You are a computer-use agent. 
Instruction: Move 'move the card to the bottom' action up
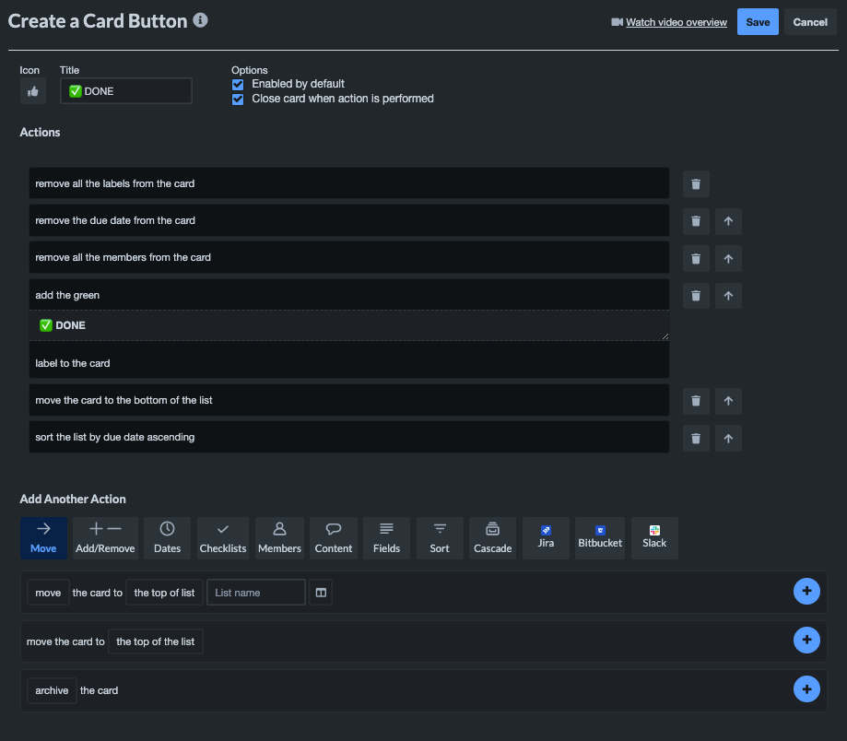[728, 401]
